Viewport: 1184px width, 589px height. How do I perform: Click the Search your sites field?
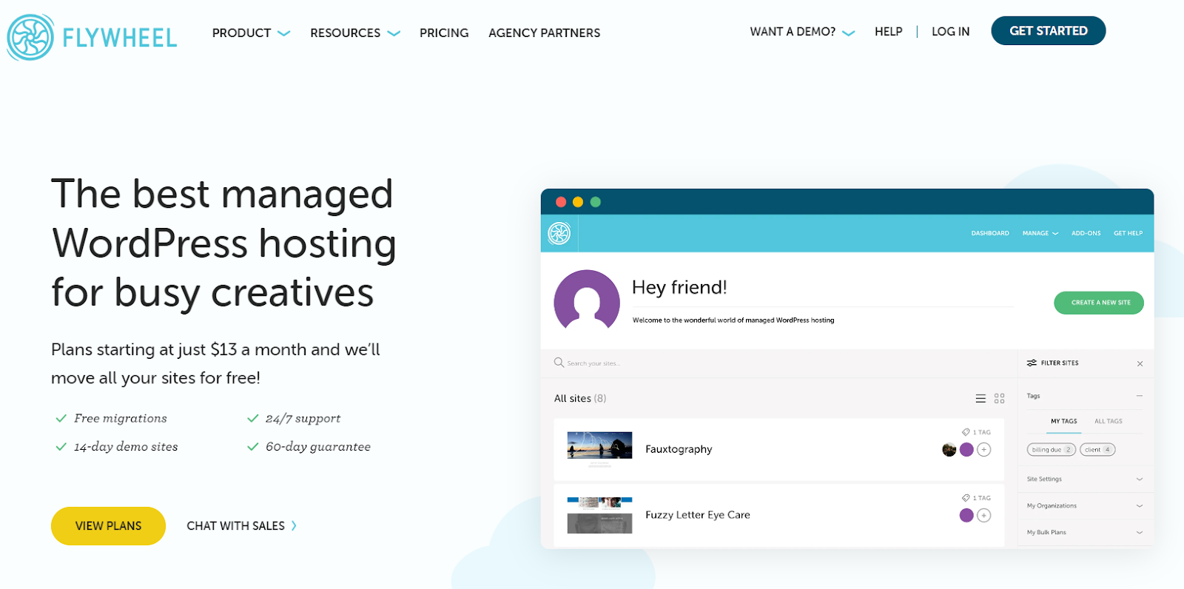[x=779, y=363]
